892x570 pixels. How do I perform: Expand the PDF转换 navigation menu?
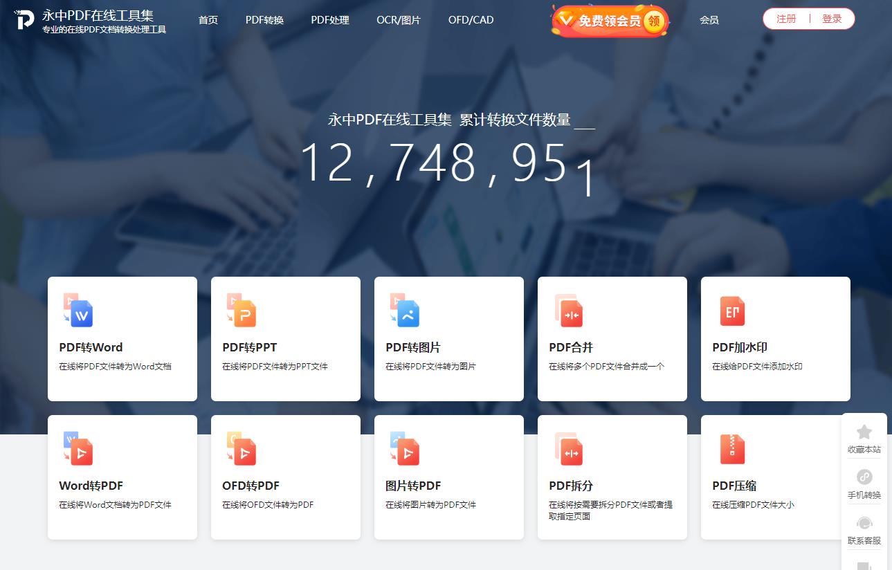click(x=264, y=20)
